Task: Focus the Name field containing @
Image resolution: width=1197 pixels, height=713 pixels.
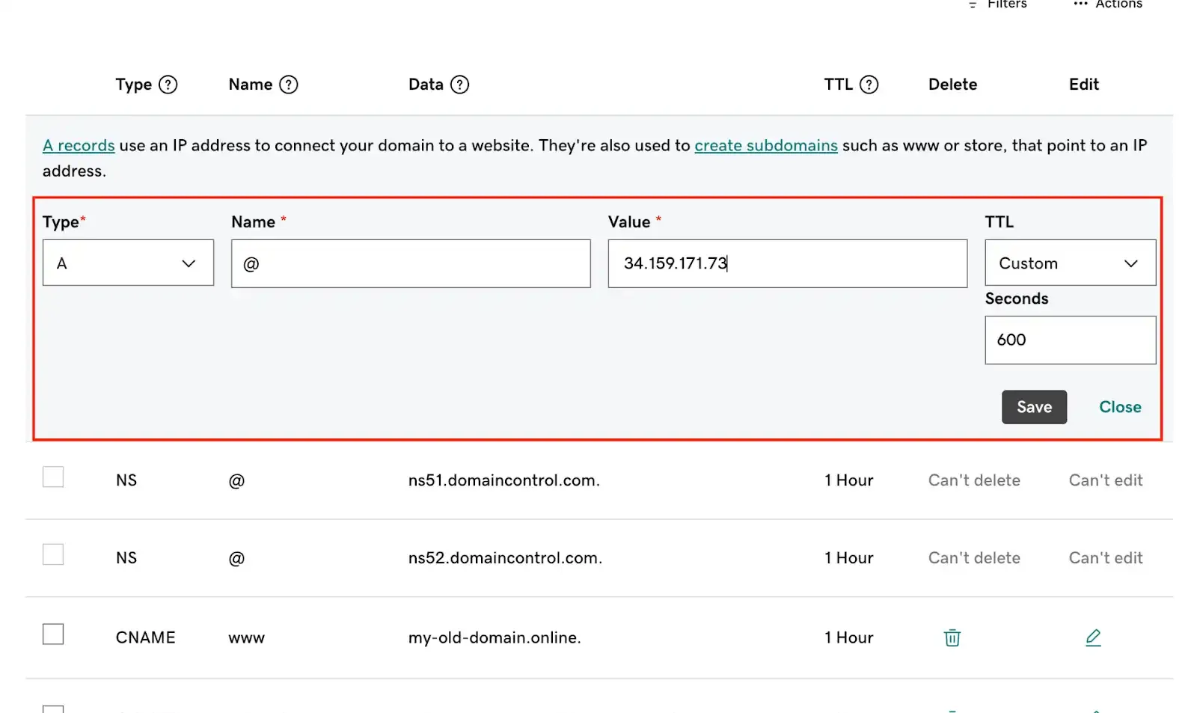Action: (x=411, y=264)
